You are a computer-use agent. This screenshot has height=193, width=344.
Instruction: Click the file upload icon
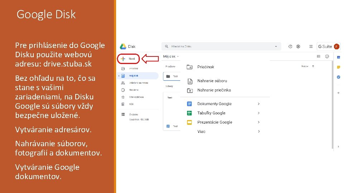click(190, 81)
